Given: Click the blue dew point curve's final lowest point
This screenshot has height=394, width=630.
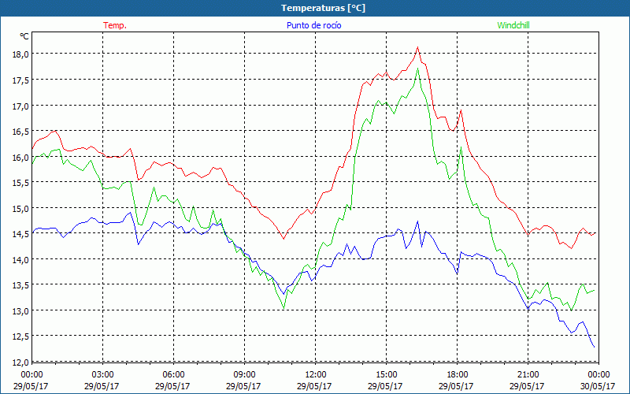Looking at the screenshot, I should point(594,347).
